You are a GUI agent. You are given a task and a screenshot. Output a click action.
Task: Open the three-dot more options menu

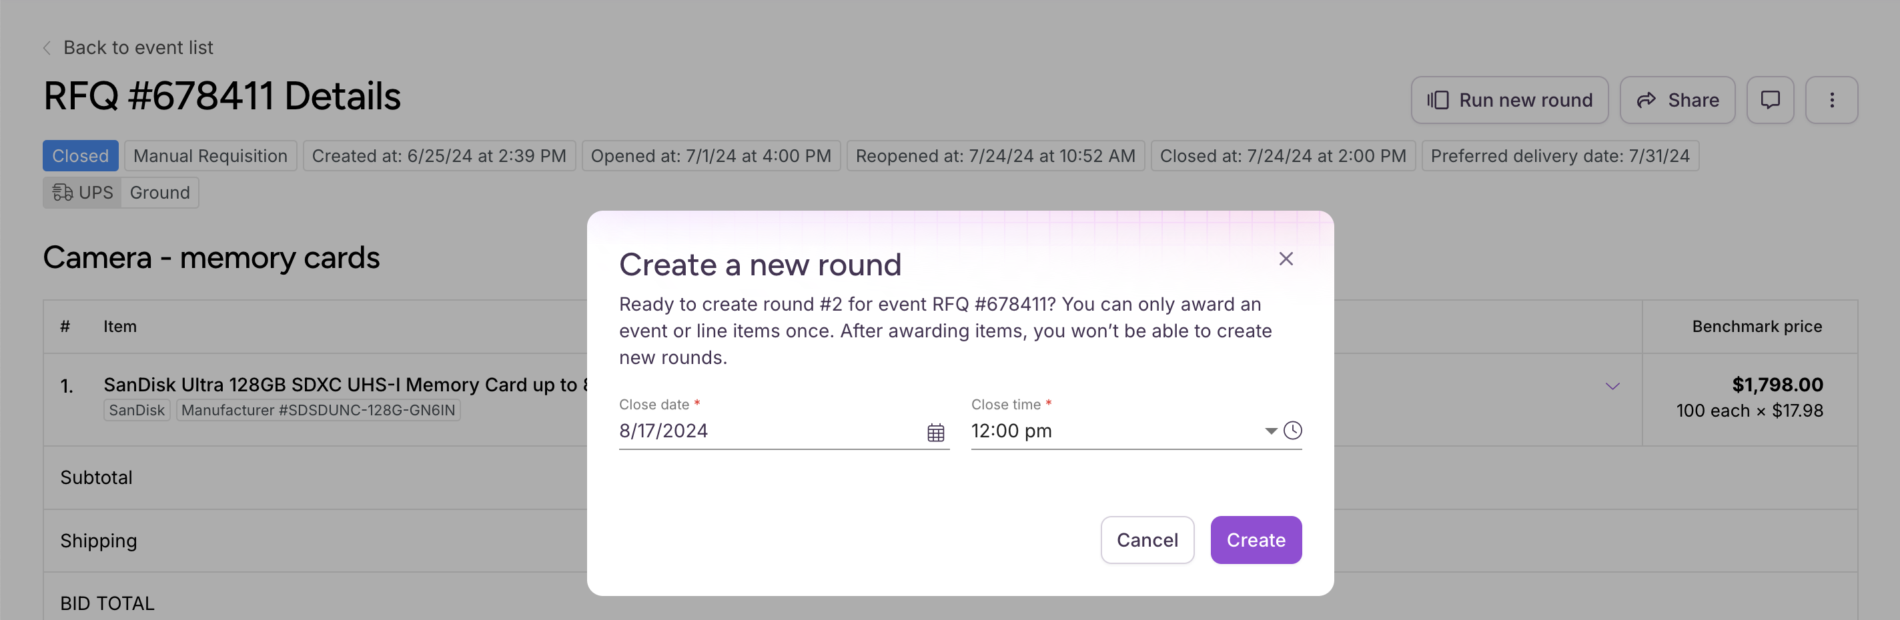1831,100
